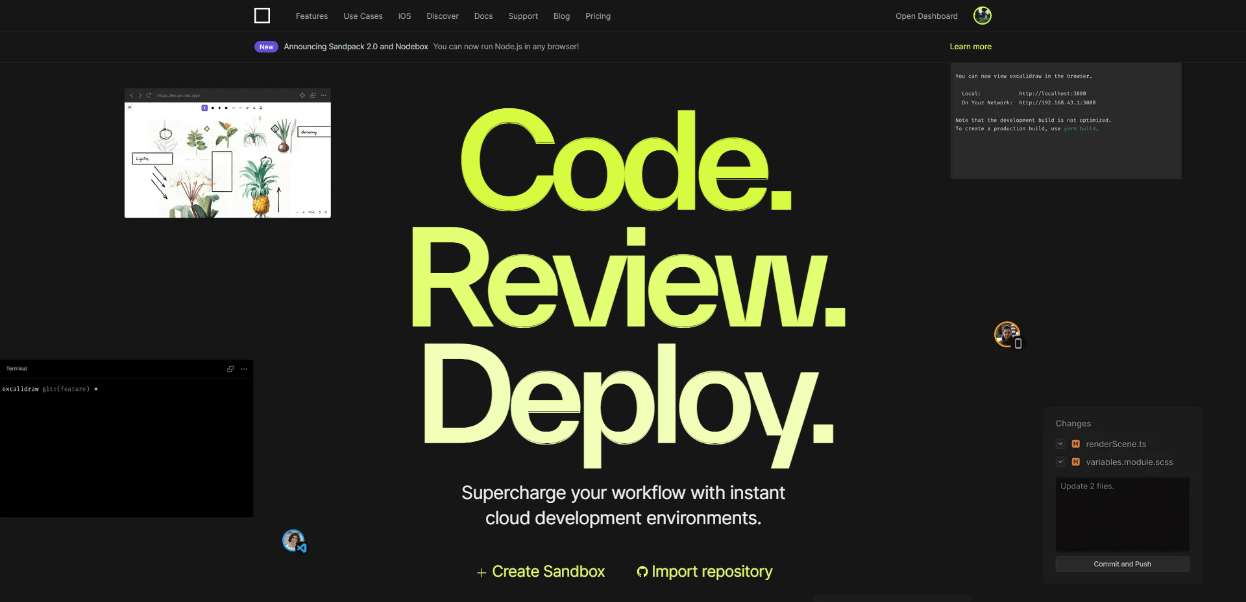Image resolution: width=1246 pixels, height=602 pixels.
Task: Open the Blog nav item
Action: 561,16
